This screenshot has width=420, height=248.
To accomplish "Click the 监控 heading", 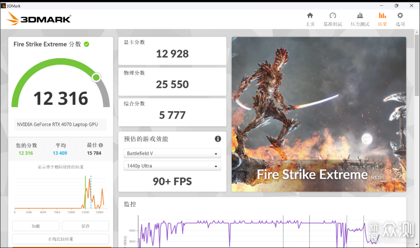I will (x=130, y=204).
